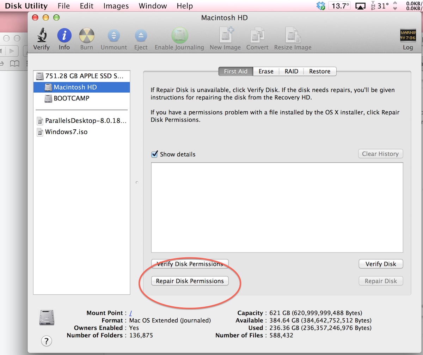Viewport: 423px width, 355px height.
Task: Click the Clear History button
Action: 380,154
